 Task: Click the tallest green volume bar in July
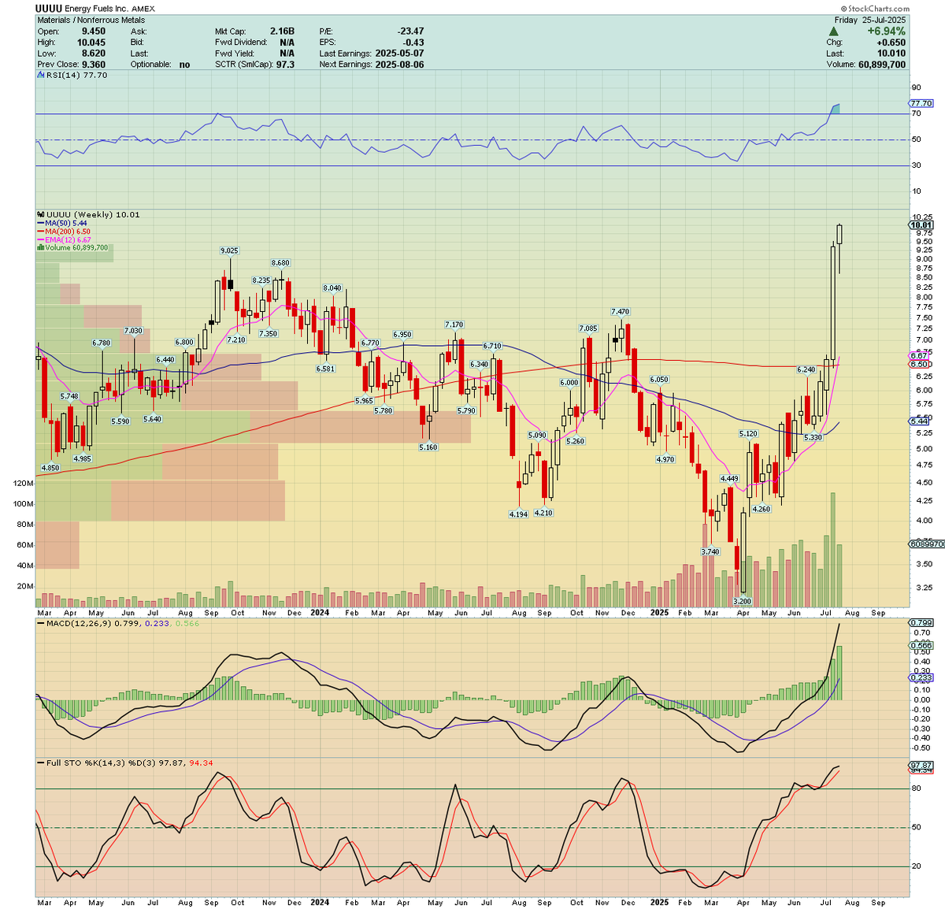[x=832, y=550]
